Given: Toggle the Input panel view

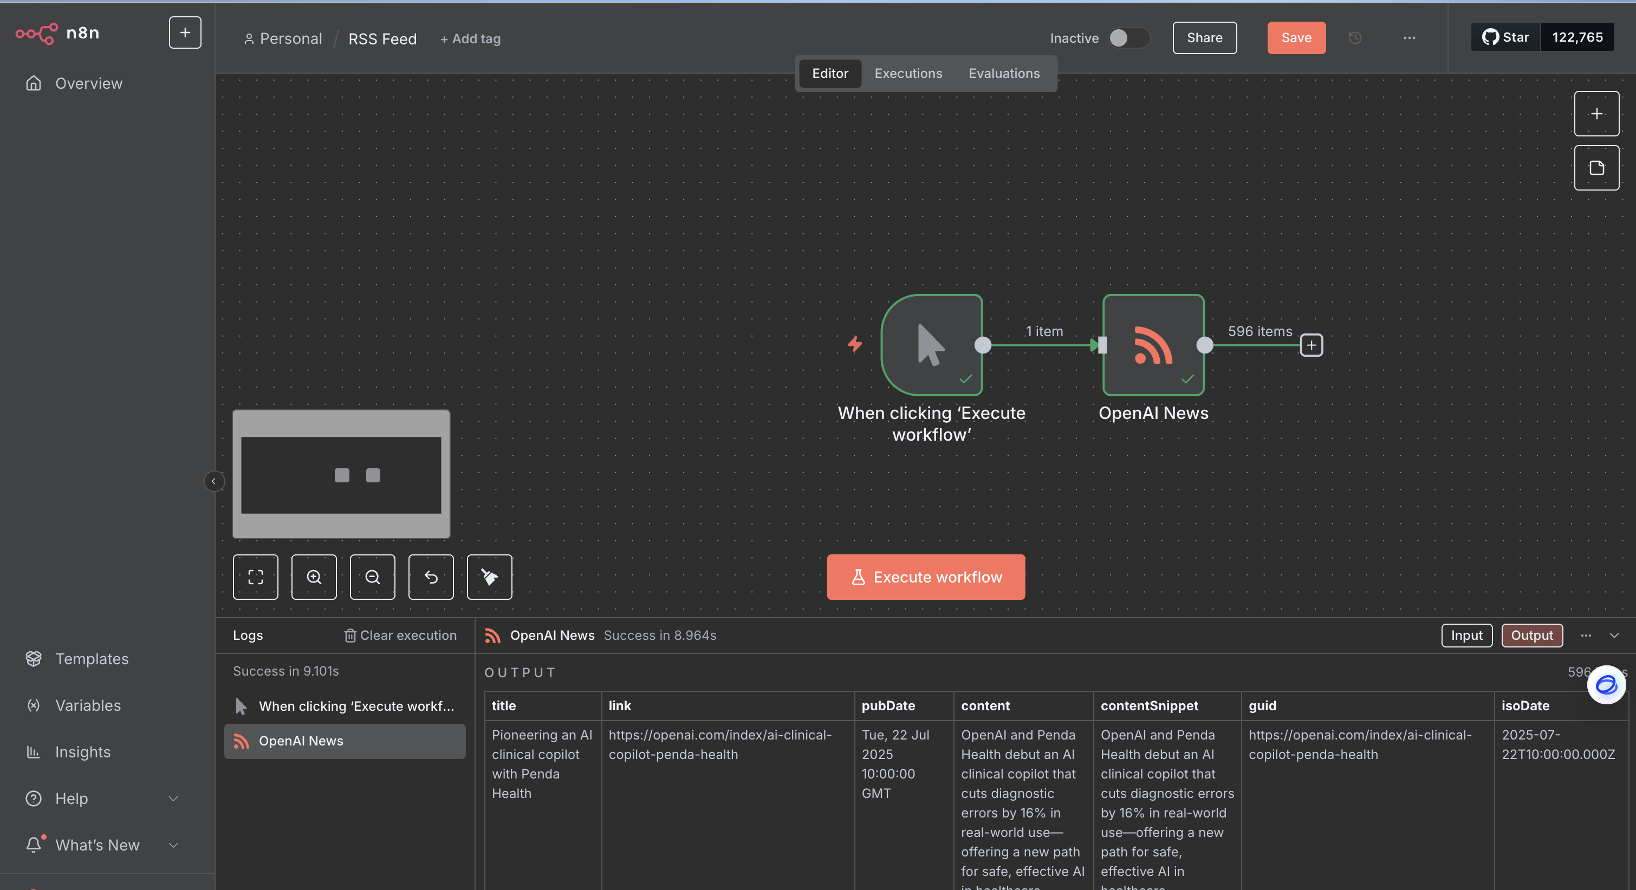Looking at the screenshot, I should pos(1466,636).
